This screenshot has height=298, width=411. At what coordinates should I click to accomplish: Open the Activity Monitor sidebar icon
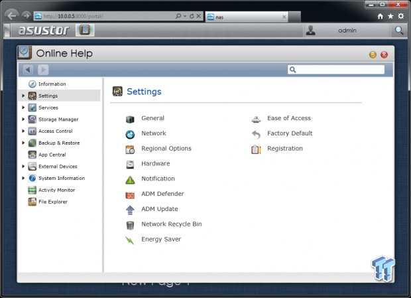(x=32, y=190)
